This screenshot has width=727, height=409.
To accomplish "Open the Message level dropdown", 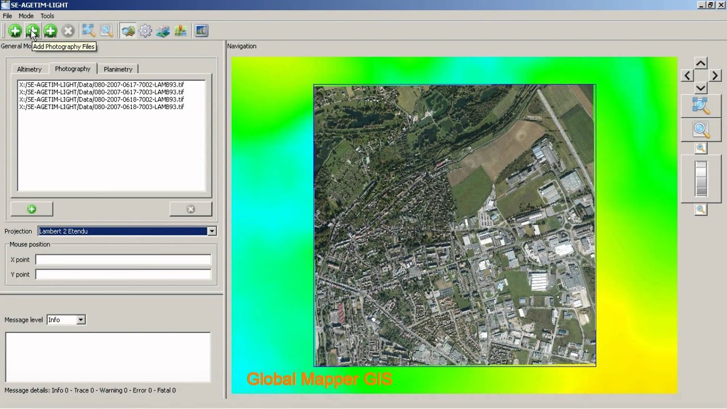I will pyautogui.click(x=66, y=320).
